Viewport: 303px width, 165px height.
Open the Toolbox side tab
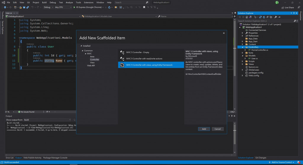pos(2,15)
